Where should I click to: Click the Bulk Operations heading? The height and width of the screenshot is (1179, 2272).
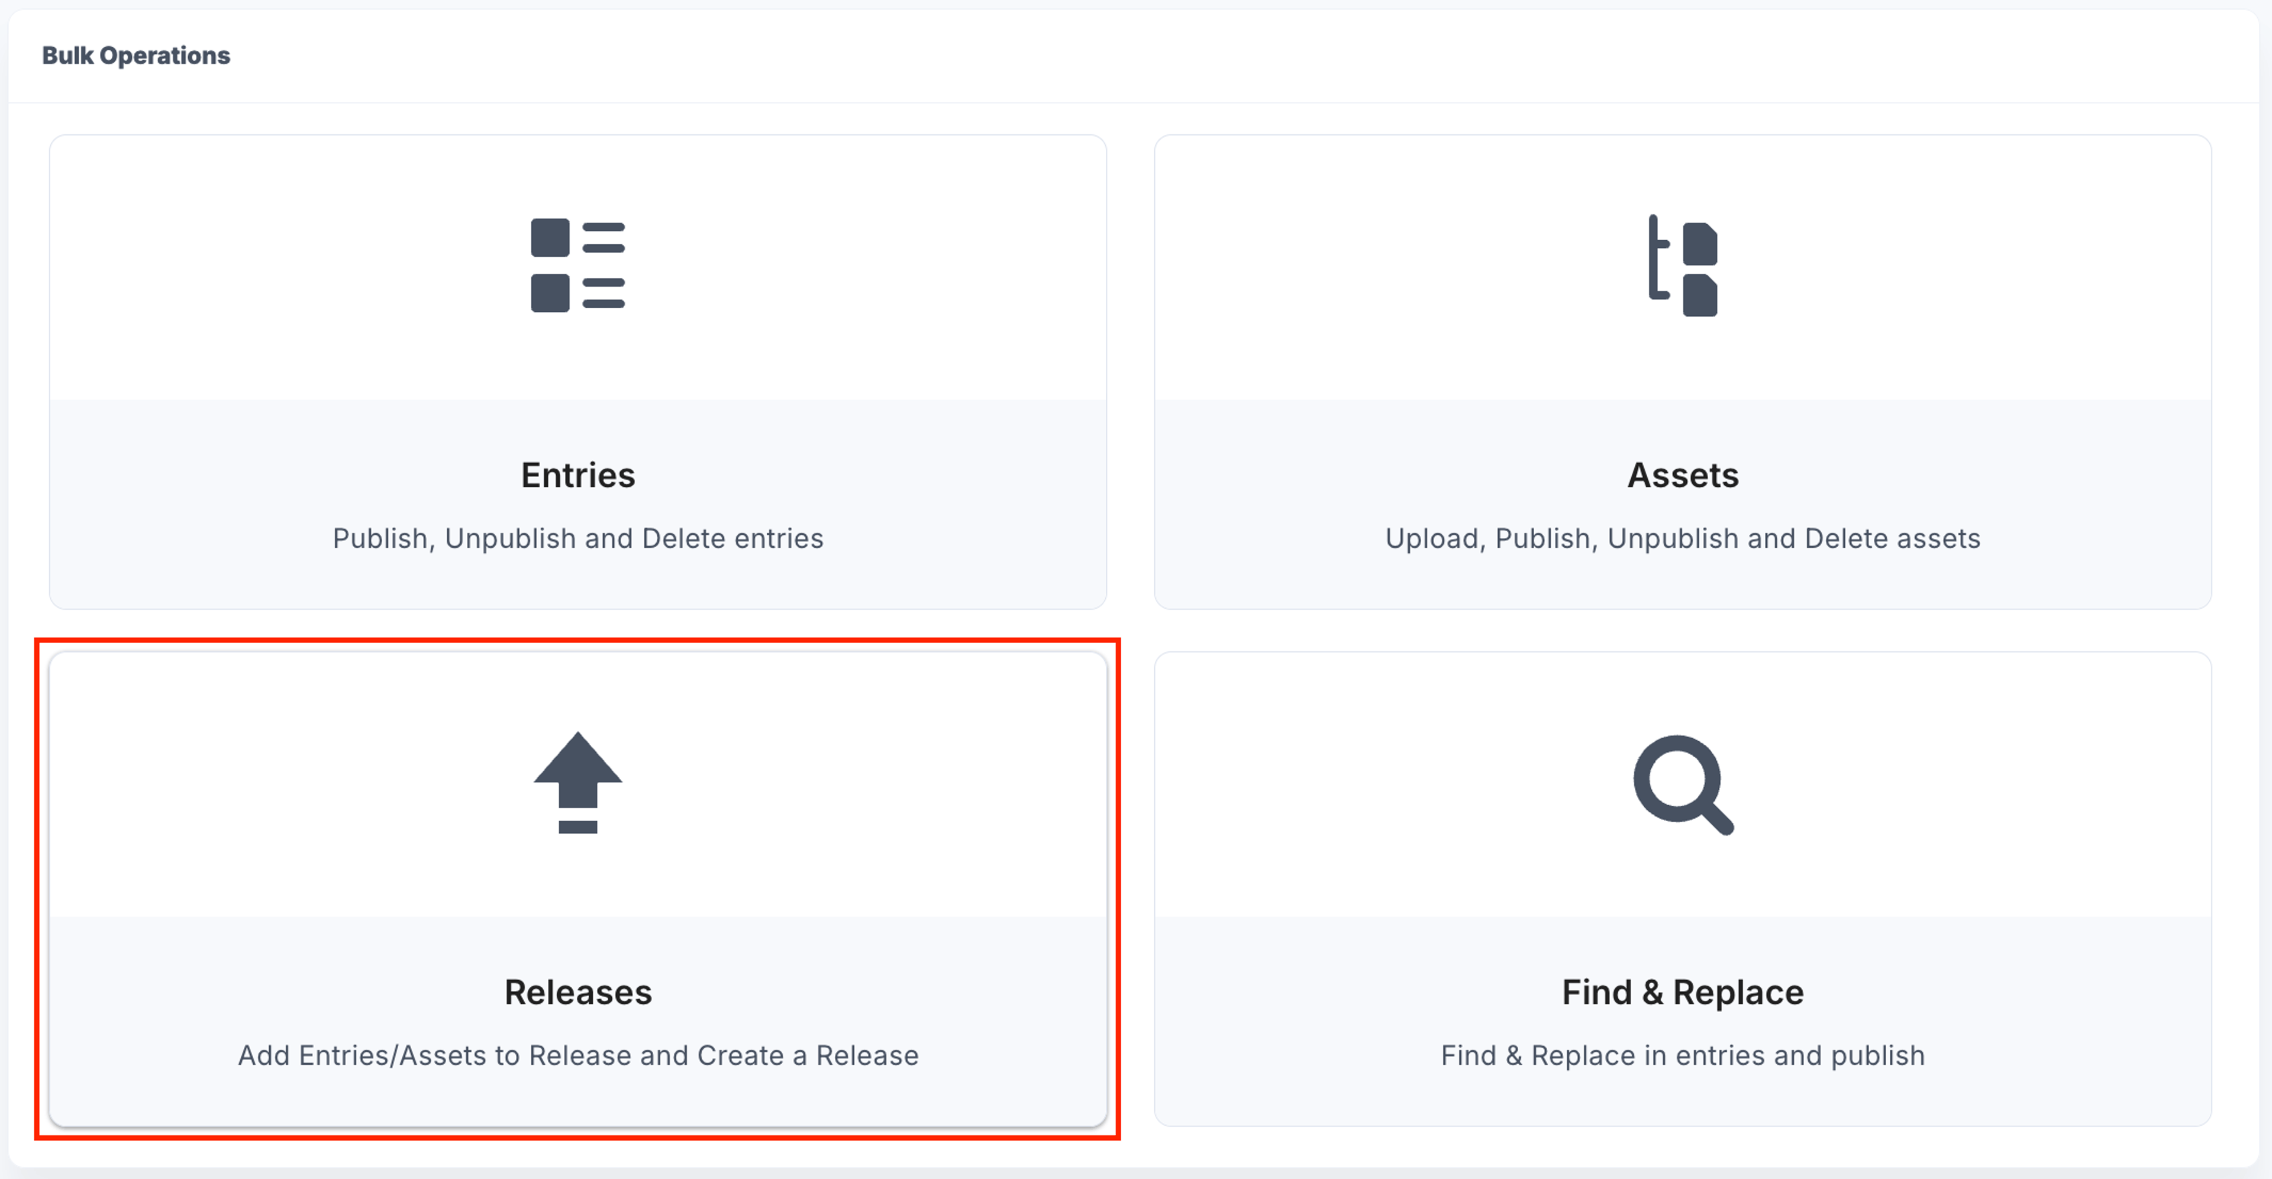tap(136, 56)
